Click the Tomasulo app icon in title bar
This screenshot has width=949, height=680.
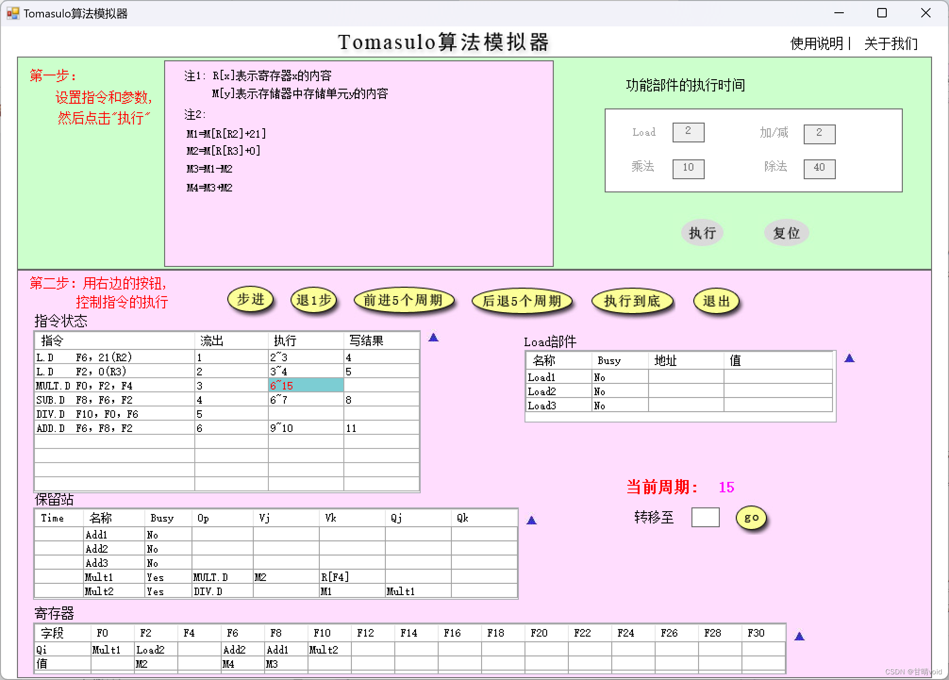(13, 13)
